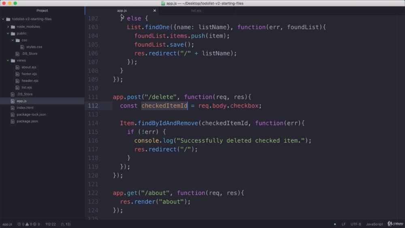405x228 pixels.
Task: Open footer.ejs from the views folder
Action: coord(29,74)
